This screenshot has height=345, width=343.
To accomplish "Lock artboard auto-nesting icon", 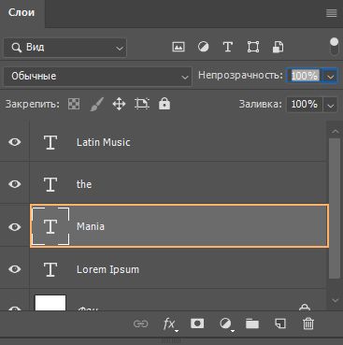I will 142,104.
